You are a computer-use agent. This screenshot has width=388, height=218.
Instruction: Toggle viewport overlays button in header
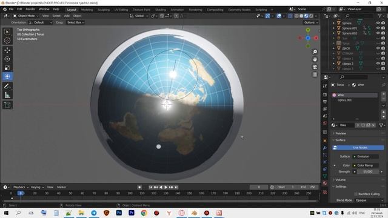[279, 16]
